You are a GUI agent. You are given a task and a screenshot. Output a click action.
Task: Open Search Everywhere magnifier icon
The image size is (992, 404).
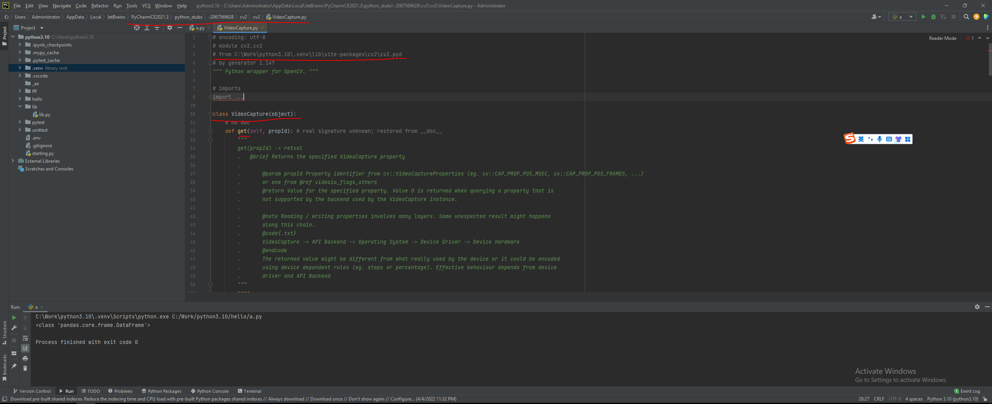966,17
